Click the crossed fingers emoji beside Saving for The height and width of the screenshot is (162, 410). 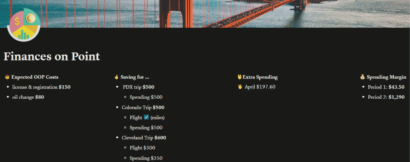[117, 77]
